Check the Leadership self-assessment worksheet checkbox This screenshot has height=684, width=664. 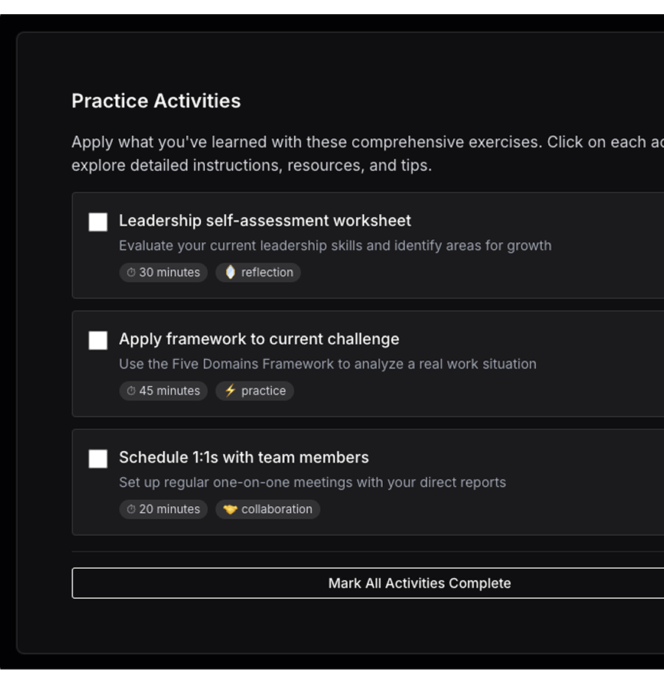[x=98, y=222]
